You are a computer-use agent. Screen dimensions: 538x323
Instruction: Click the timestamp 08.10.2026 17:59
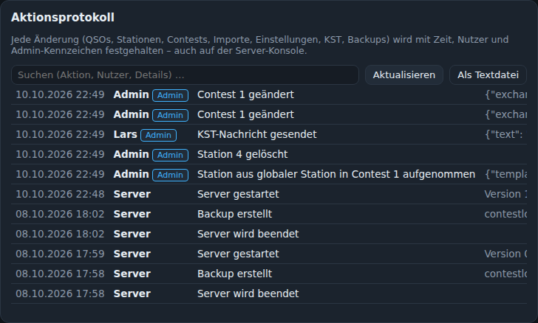tap(60, 254)
